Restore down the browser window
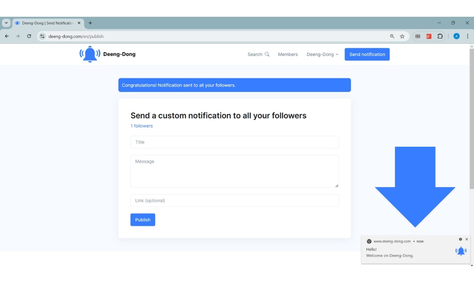This screenshot has width=474, height=283. [453, 23]
